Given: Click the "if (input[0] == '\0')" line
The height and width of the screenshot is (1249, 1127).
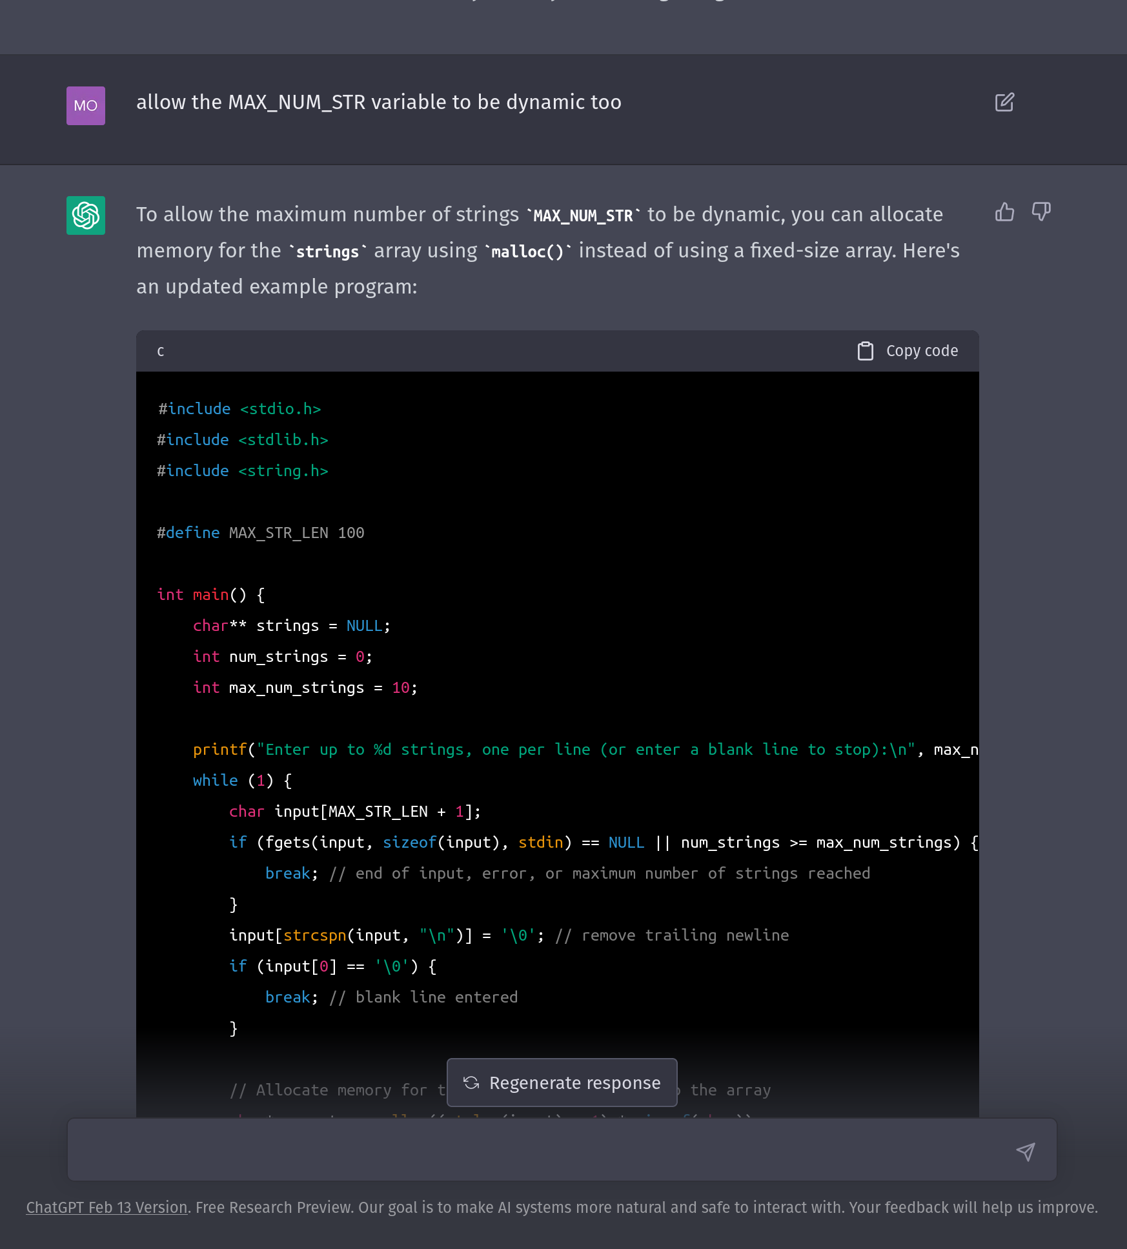Looking at the screenshot, I should (x=333, y=966).
